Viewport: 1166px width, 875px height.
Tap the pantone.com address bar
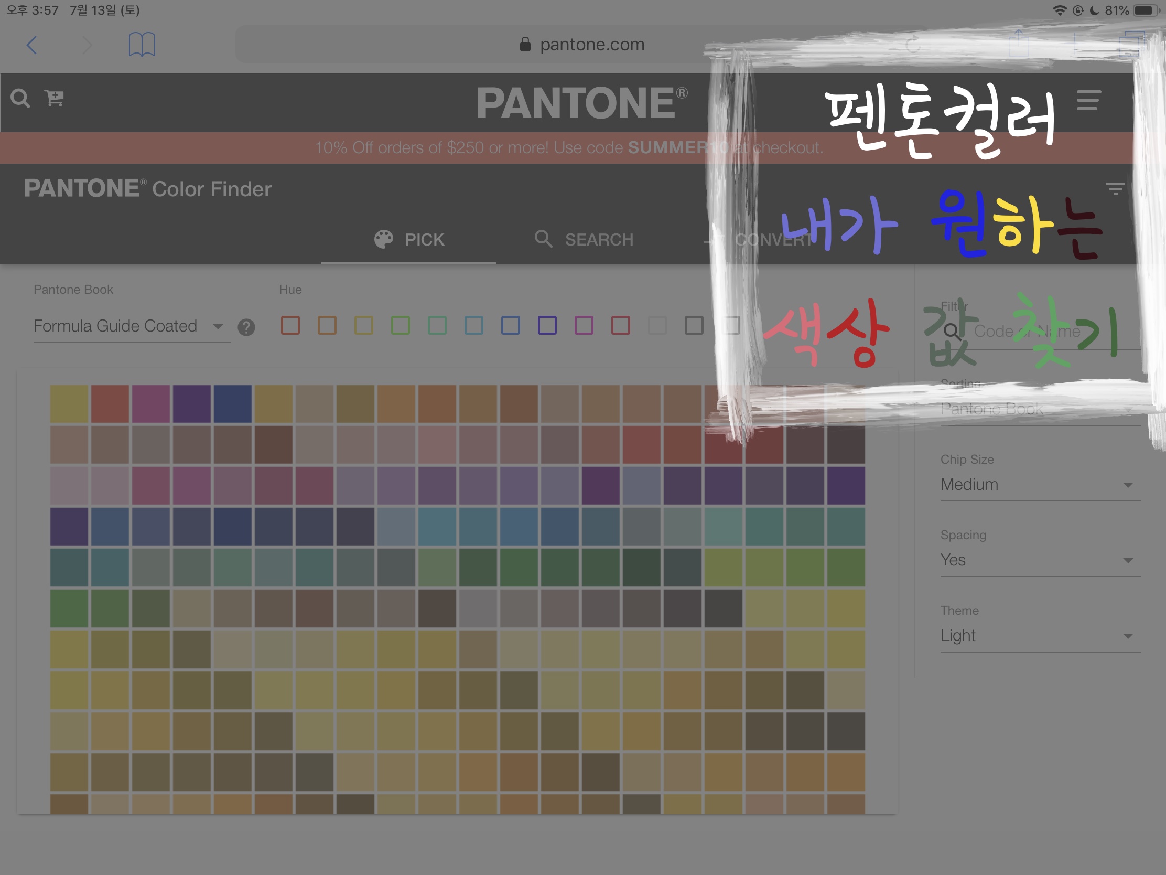[x=582, y=45]
